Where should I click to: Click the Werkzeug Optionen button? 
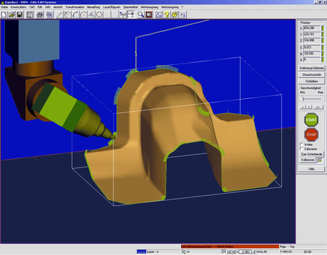click(311, 67)
